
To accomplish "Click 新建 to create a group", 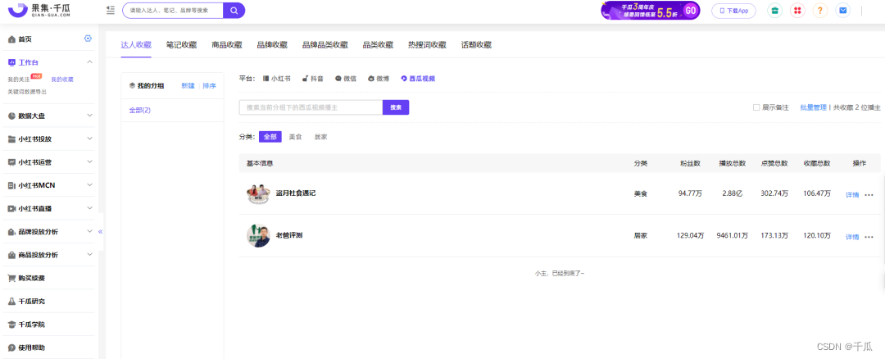I will tap(188, 86).
